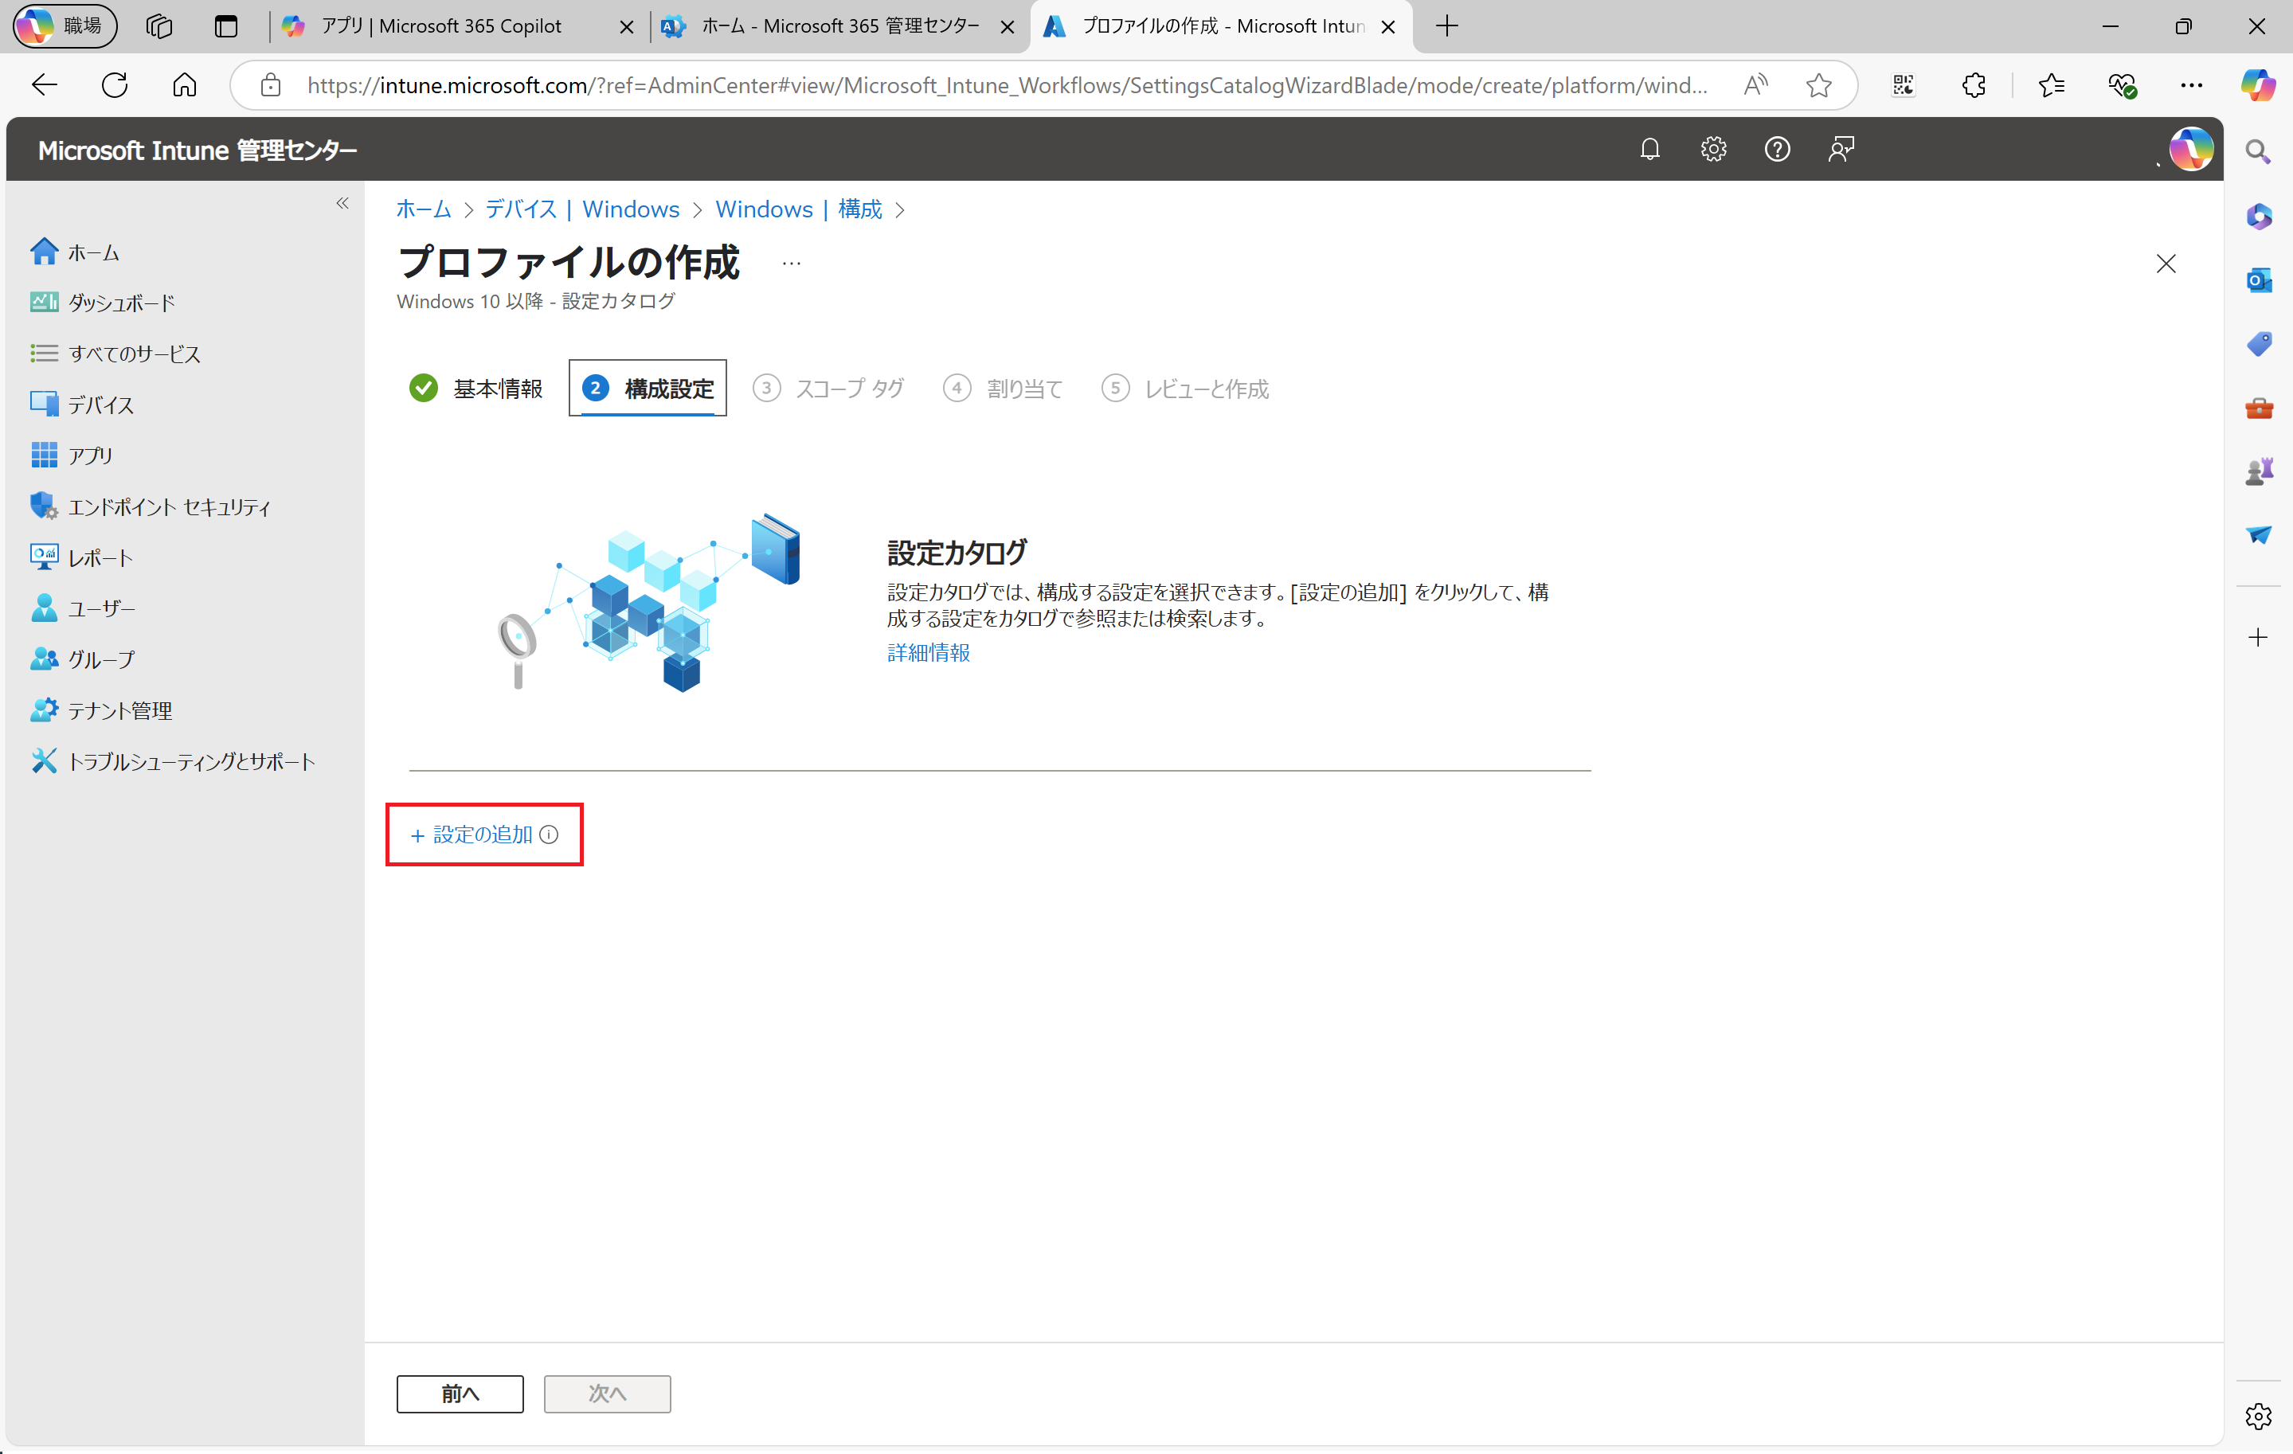Open the notification bell in Intune header
This screenshot has height=1454, width=2293.
pyautogui.click(x=1650, y=149)
